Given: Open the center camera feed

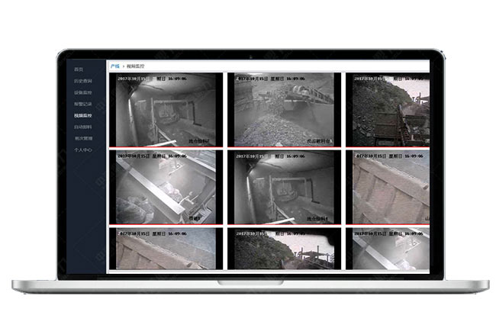Looking at the screenshot, I should pos(284,187).
